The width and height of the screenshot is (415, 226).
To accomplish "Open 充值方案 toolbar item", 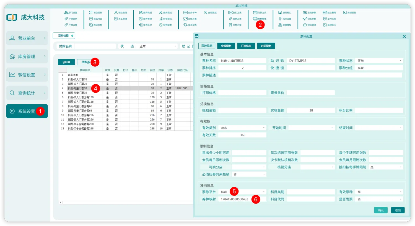I will (190, 19).
